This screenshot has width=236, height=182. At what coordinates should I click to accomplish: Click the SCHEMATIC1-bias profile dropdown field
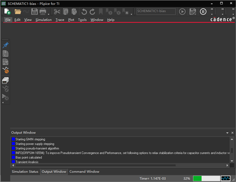point(156,11)
